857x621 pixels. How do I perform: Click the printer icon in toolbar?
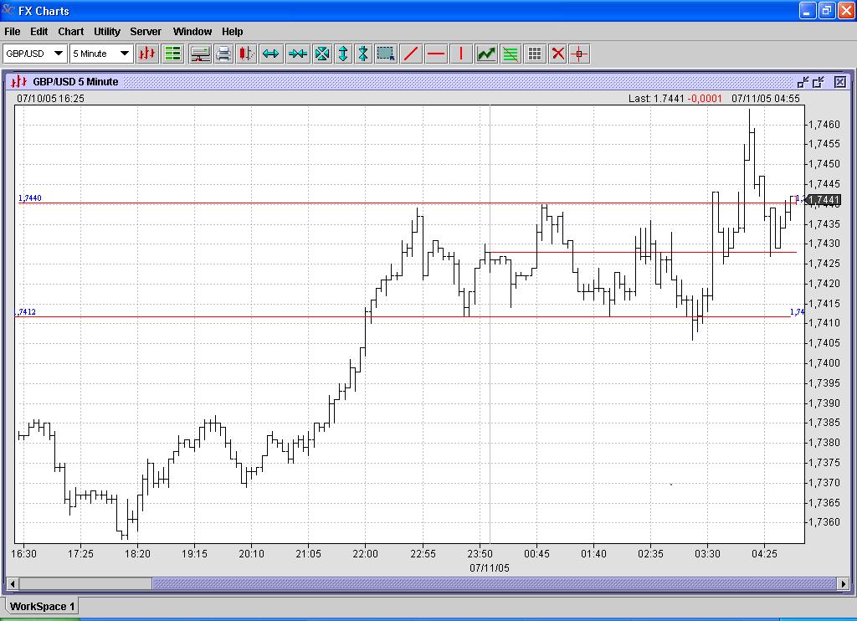(x=223, y=54)
